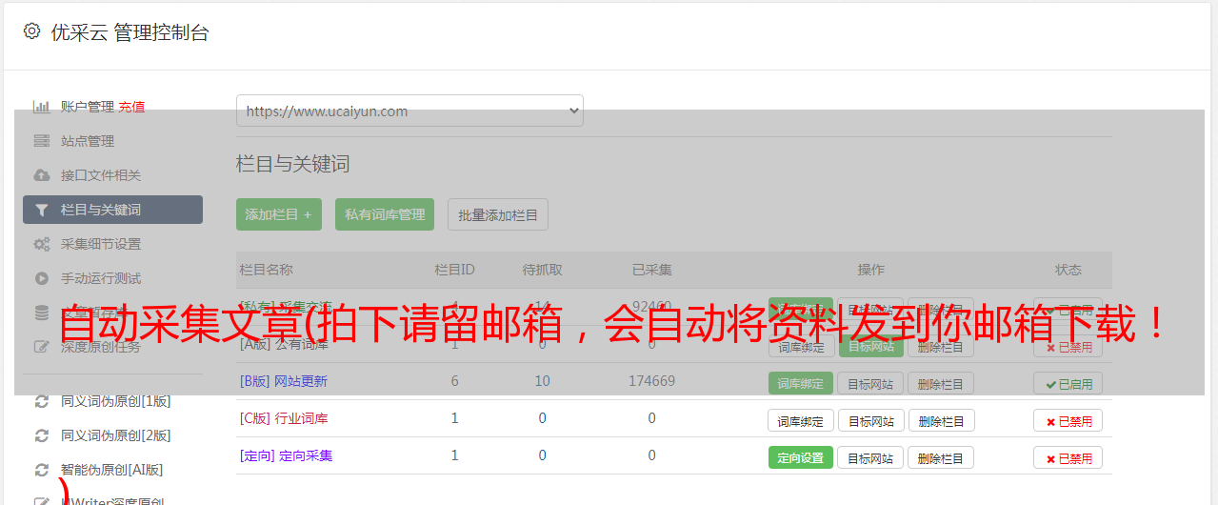This screenshot has height=505, width=1218.
Task: Click the 状态 column header
Action: coord(1068,270)
